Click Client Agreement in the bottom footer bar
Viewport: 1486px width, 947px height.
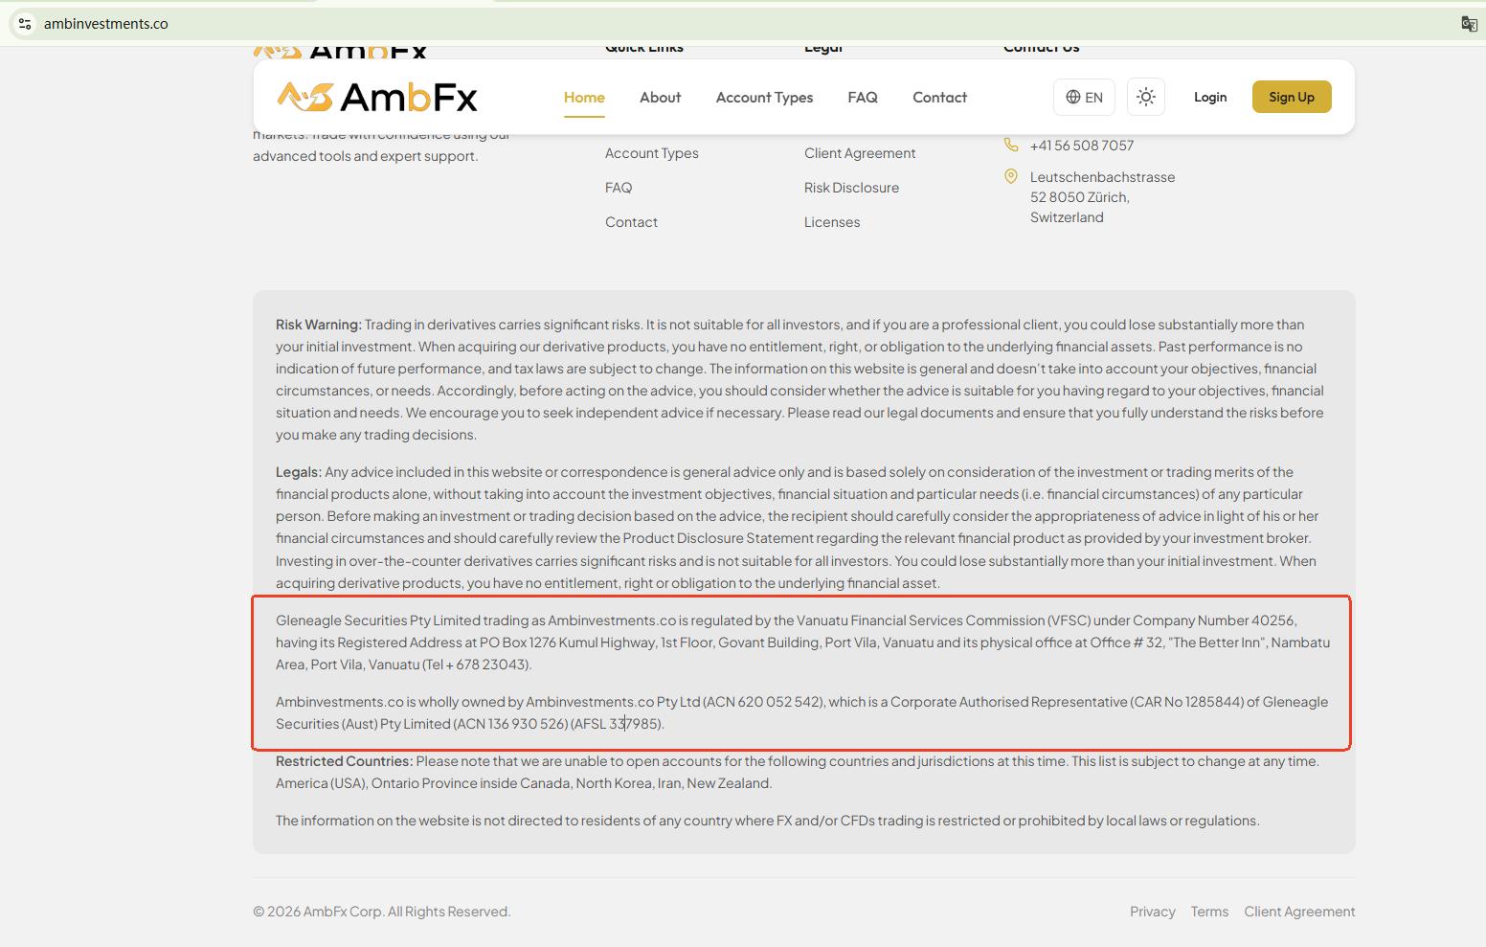[x=1299, y=912]
